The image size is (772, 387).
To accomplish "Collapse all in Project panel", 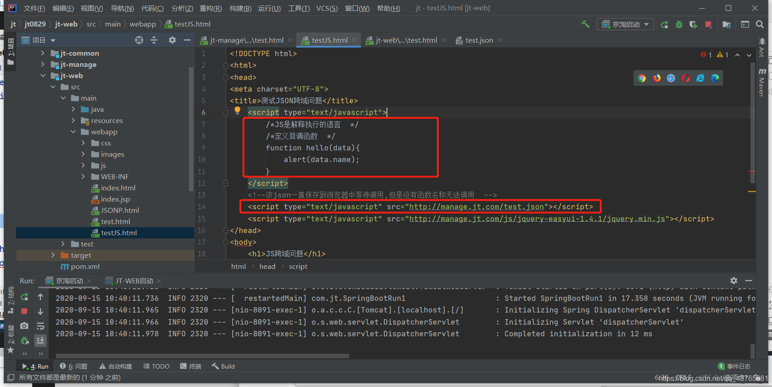I will [154, 40].
